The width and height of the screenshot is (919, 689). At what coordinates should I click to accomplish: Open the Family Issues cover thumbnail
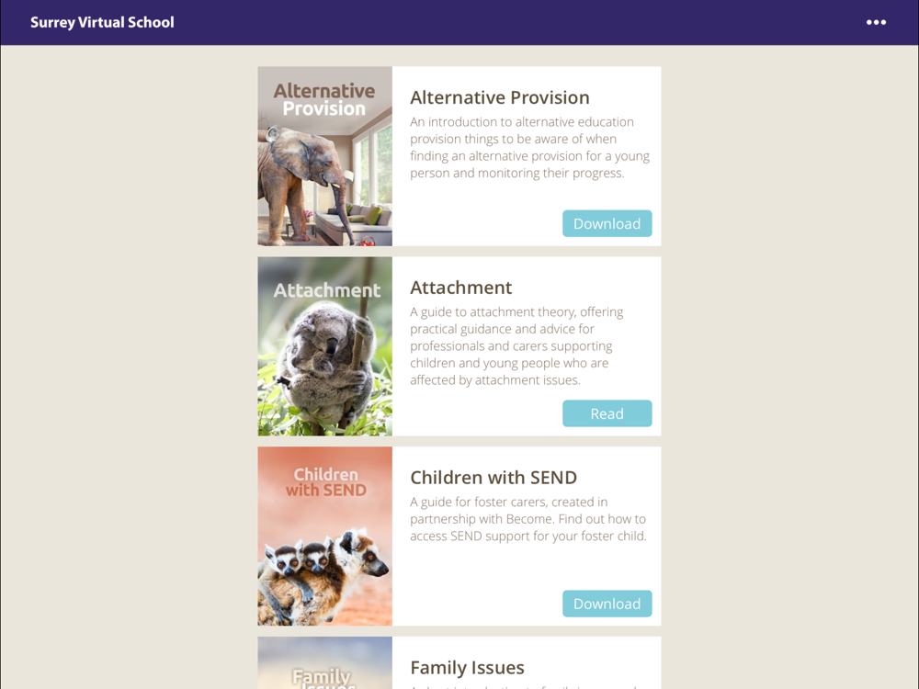point(324,662)
